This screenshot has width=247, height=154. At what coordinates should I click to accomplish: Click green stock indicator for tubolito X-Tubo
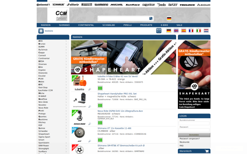point(100,88)
